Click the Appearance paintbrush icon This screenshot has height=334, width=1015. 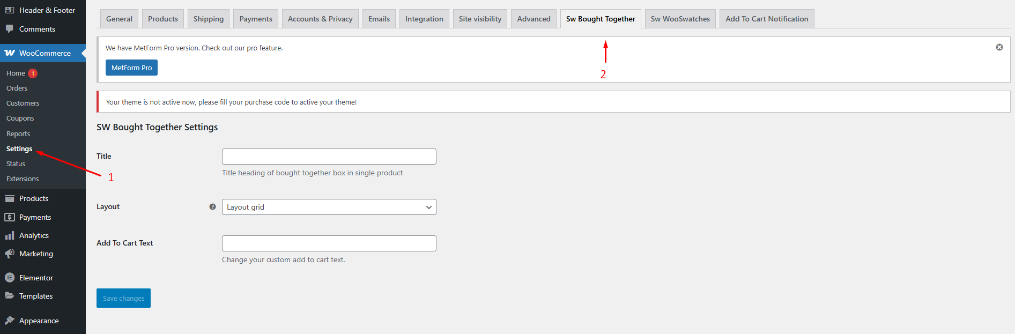[10, 321]
